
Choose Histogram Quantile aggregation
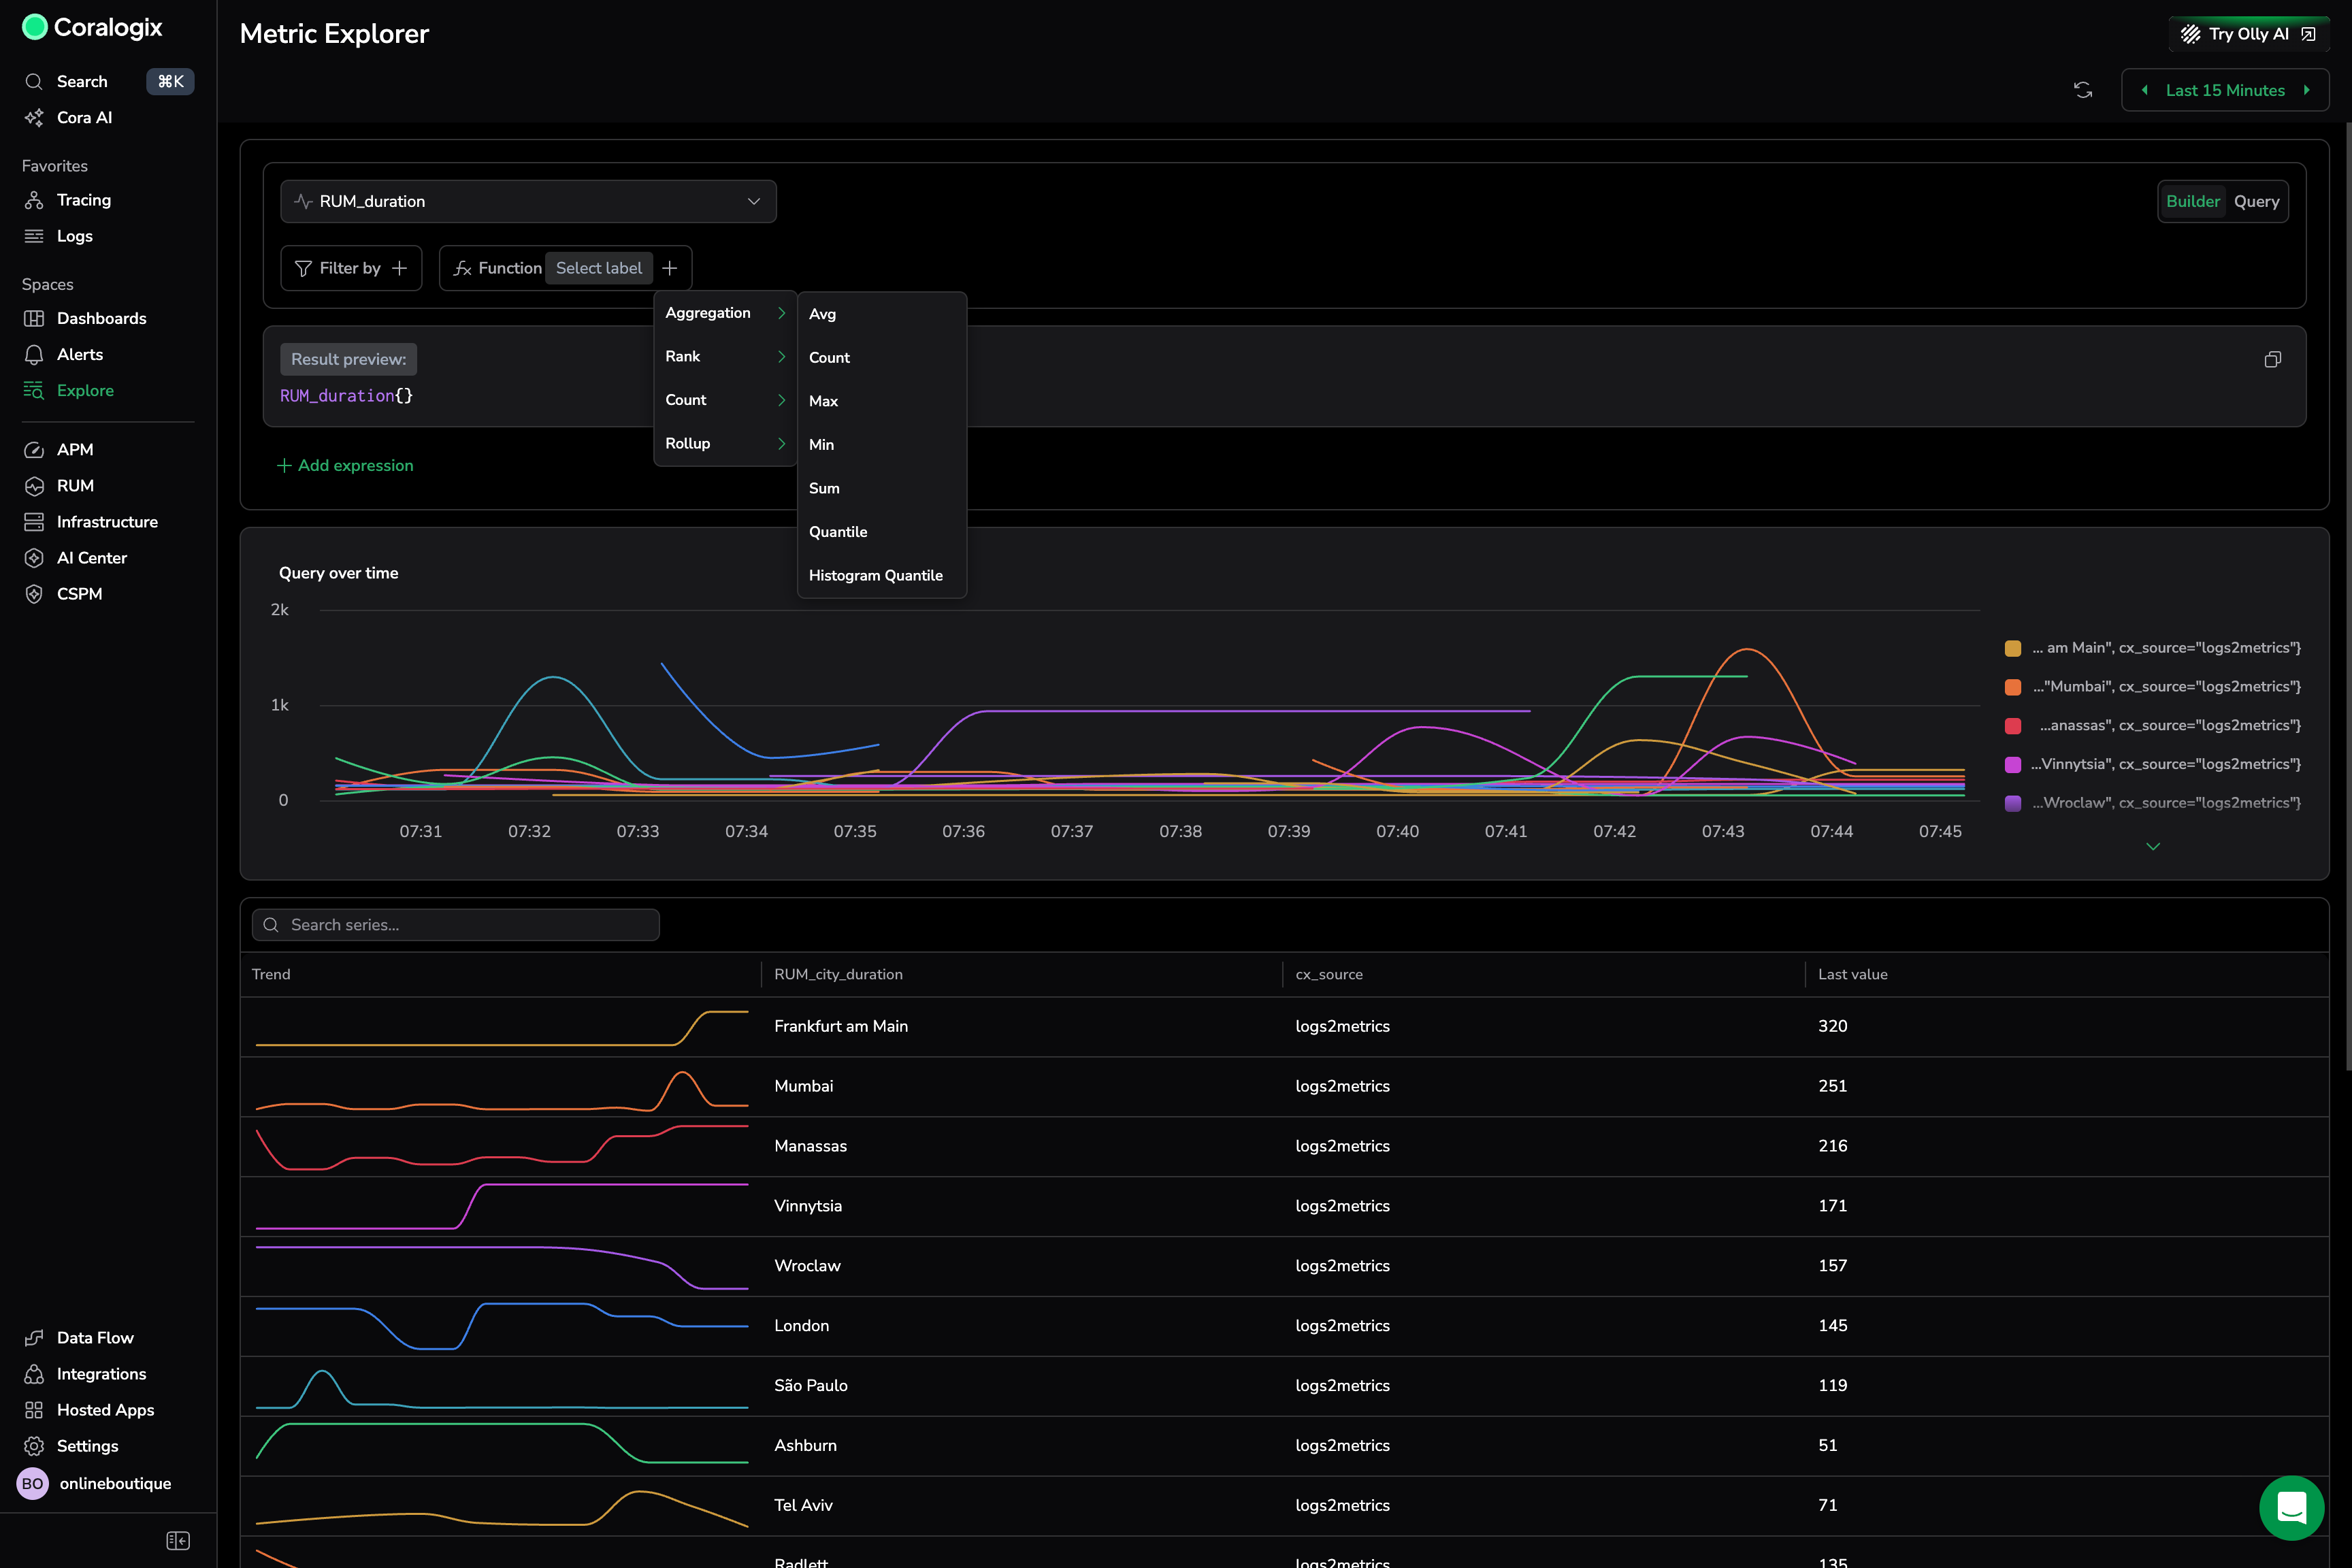[875, 575]
